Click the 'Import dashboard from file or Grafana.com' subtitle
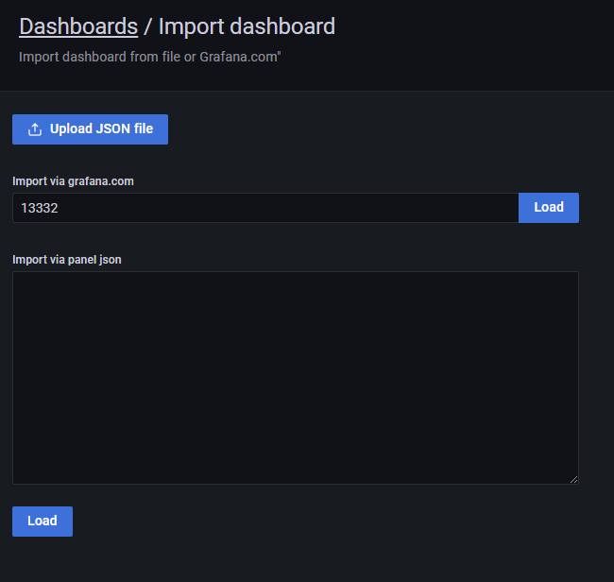 150,57
